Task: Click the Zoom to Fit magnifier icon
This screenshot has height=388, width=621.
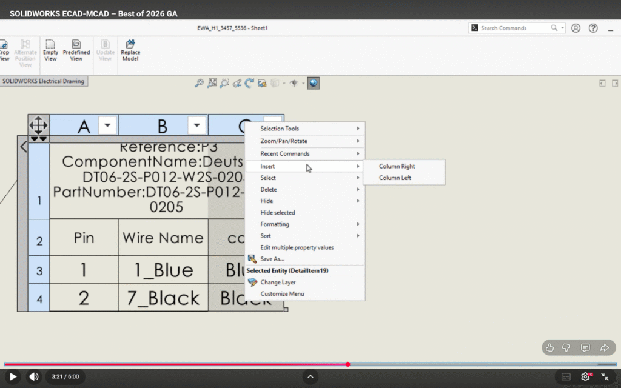Action: (199, 83)
